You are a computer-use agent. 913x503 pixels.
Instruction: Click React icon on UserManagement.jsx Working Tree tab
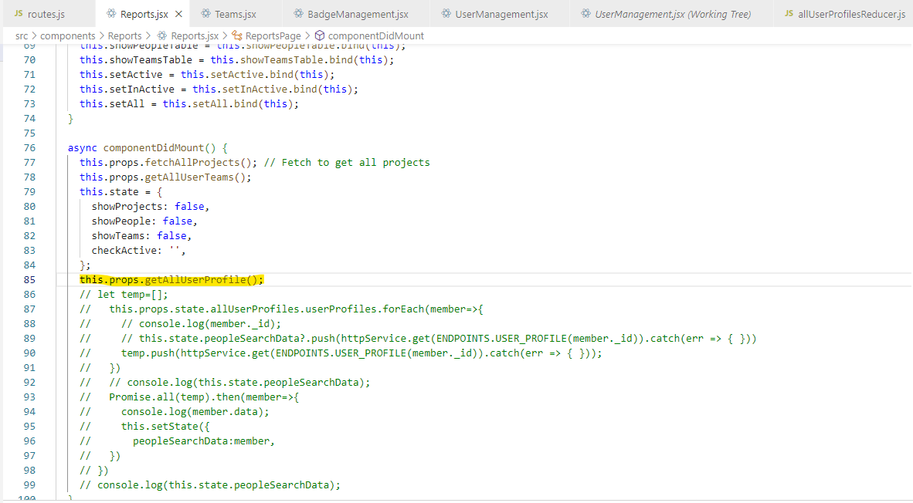tap(585, 13)
